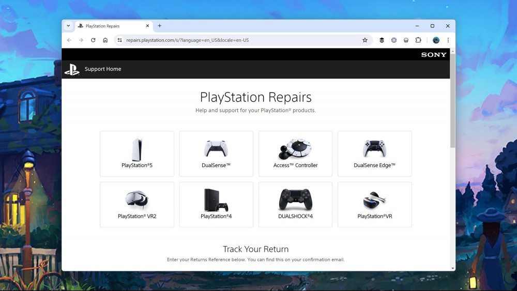The image size is (517, 291).
Task: Select the PlayStation Repairs browser tab
Action: 114,26
